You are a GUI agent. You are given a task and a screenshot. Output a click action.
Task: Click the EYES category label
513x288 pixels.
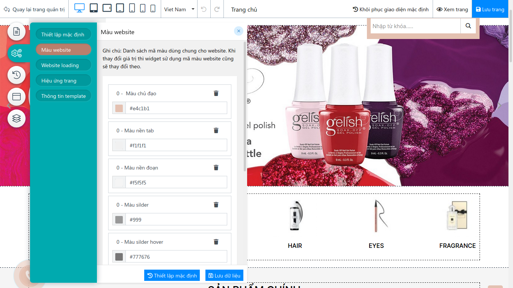pos(376,246)
